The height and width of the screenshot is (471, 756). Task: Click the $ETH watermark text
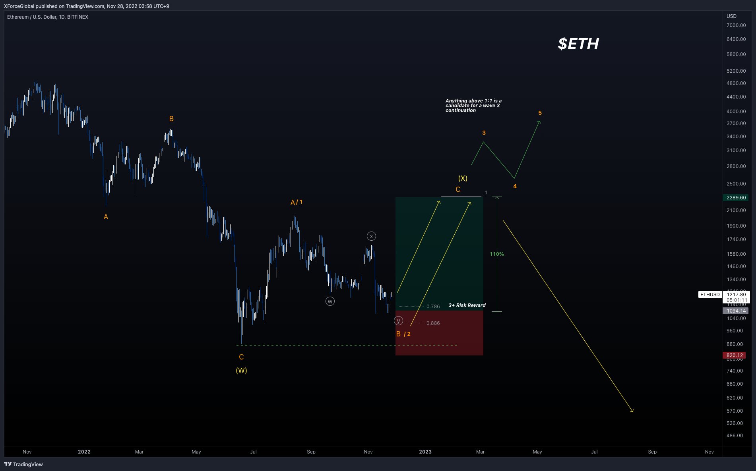(x=578, y=44)
